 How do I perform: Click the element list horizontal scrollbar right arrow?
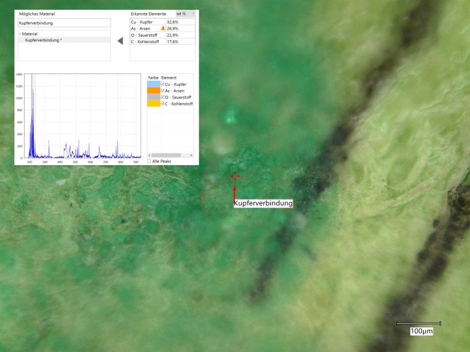(191, 155)
